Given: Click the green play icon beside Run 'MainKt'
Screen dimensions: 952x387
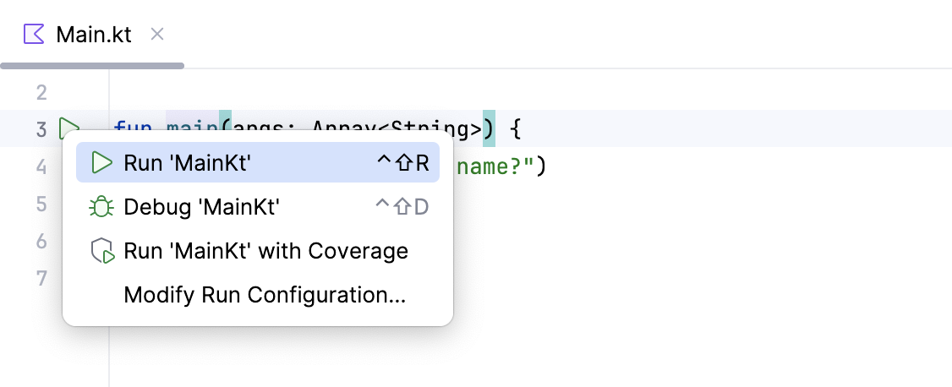Looking at the screenshot, I should click(x=101, y=163).
